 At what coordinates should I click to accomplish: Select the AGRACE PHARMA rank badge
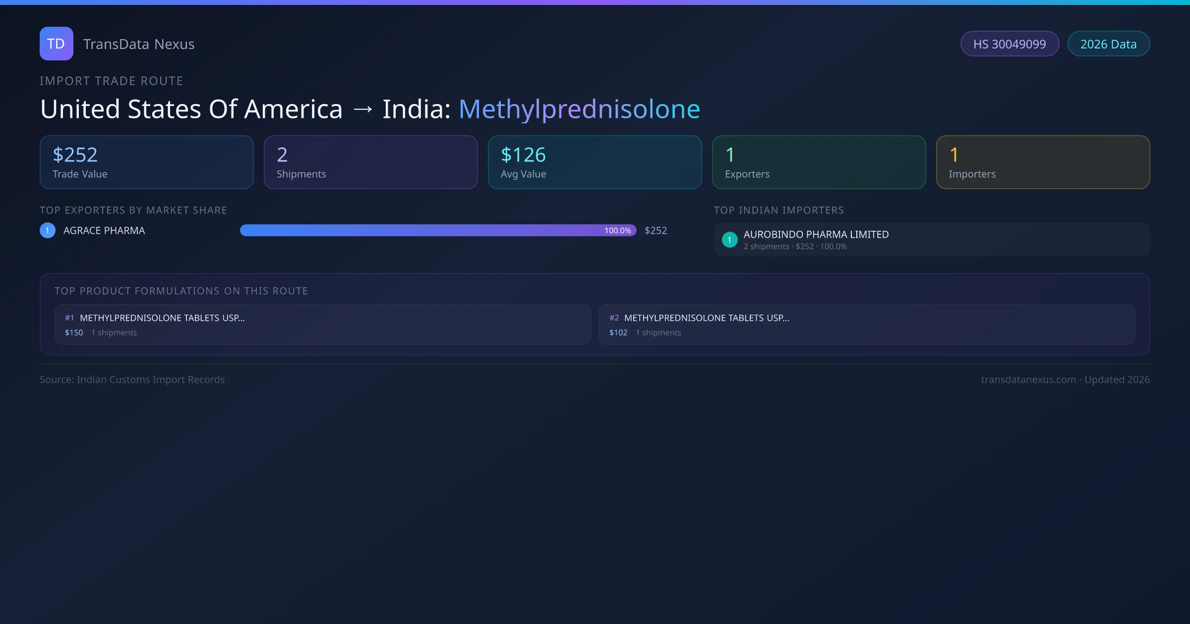(x=47, y=230)
